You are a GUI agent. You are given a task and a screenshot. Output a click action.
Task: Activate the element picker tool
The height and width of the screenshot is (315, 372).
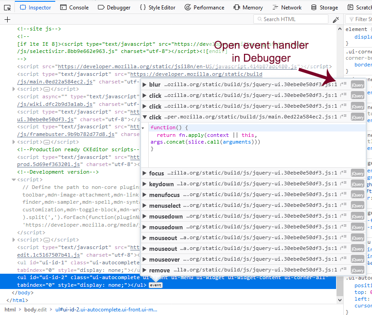[x=7, y=7]
